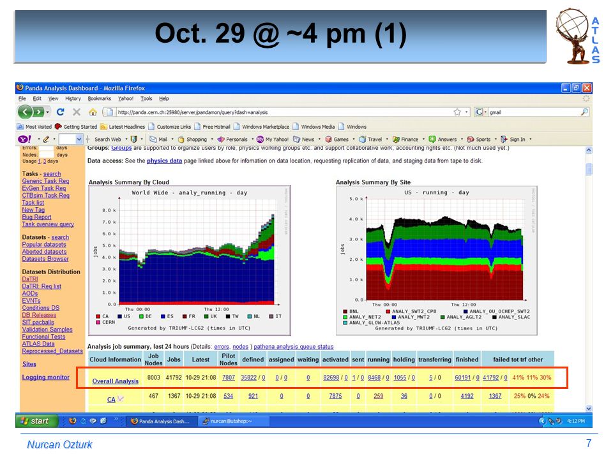Image resolution: width=613 pixels, height=459 pixels.
Task: Switch to nurcan@utahep taskbar window
Action: coord(234,421)
